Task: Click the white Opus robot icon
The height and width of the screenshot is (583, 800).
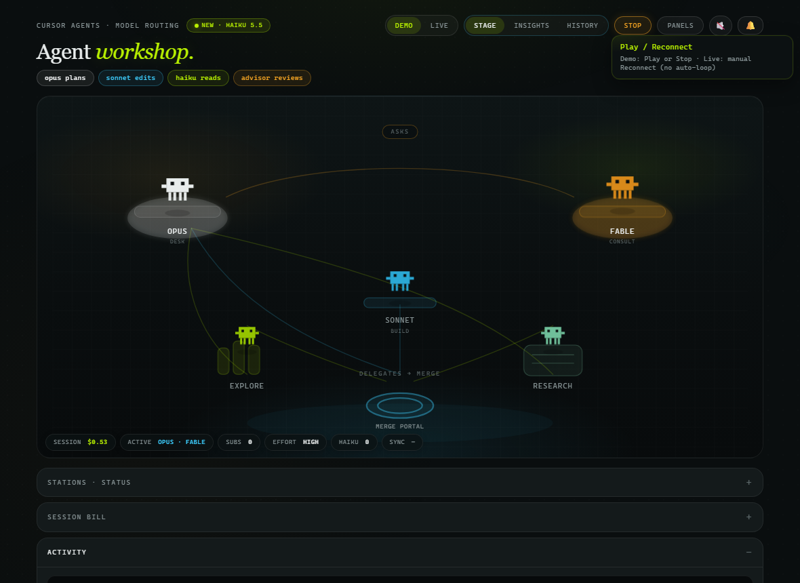Action: 178,189
